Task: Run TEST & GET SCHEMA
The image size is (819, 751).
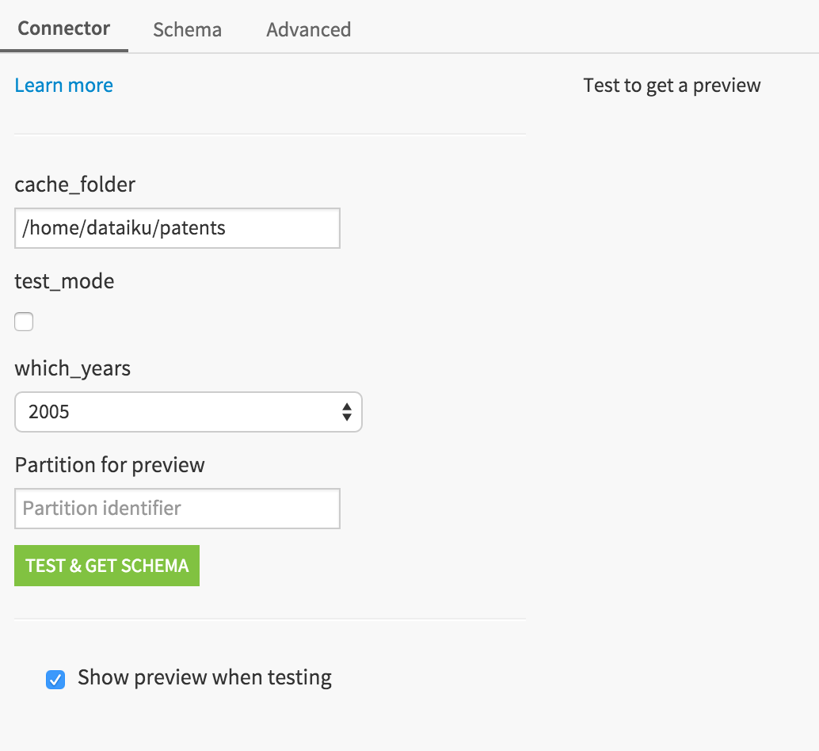Action: pos(107,566)
